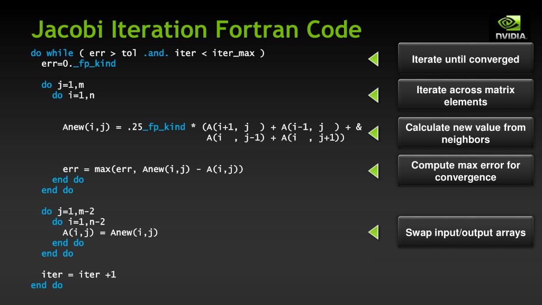Select the Swap input/output arrays box

point(465,232)
